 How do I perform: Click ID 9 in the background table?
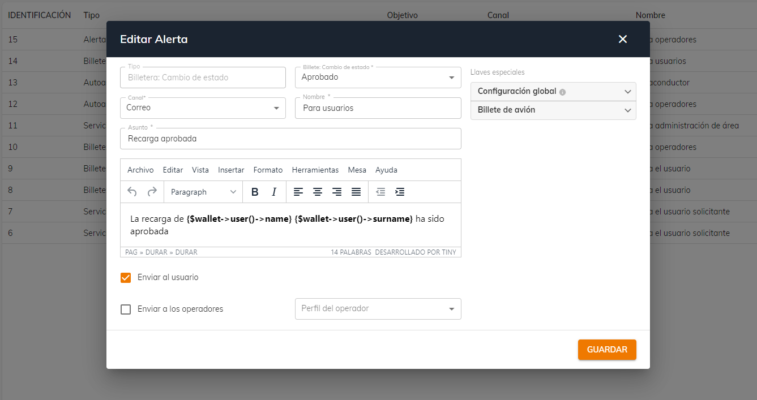point(10,169)
